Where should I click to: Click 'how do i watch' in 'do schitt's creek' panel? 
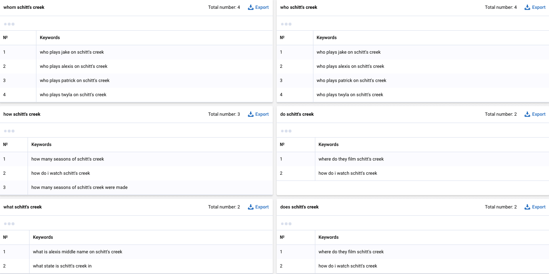tap(348, 173)
